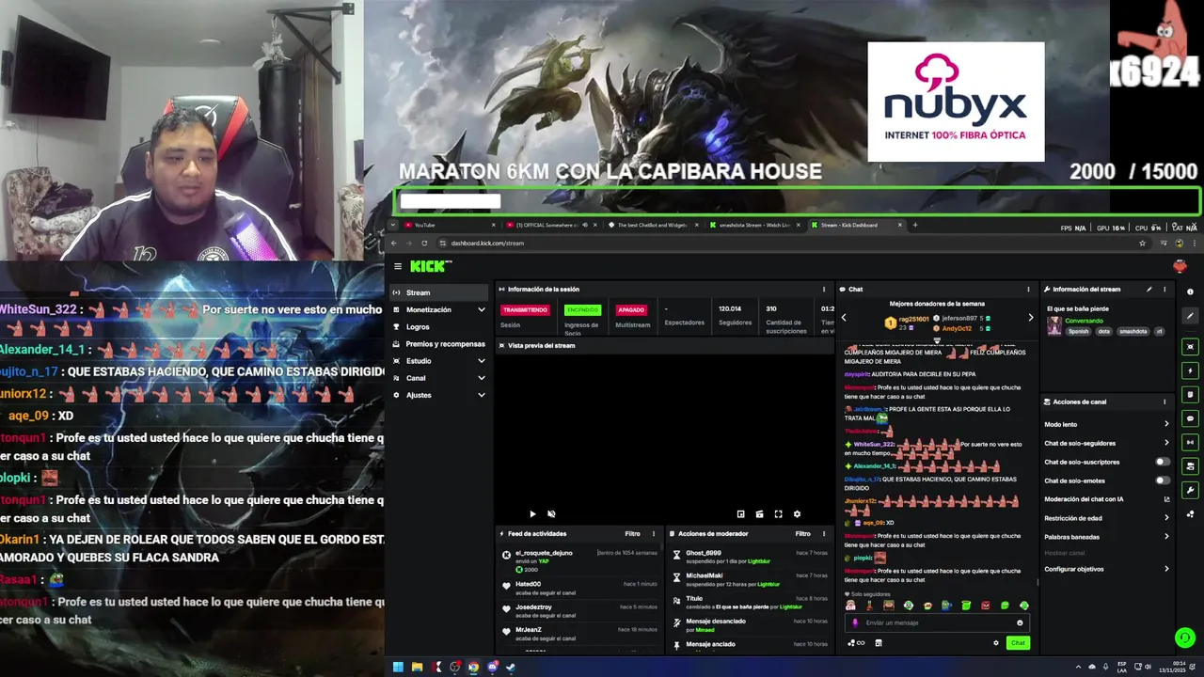1204x677 pixels.
Task: Click green Chat send button
Action: [x=1017, y=643]
